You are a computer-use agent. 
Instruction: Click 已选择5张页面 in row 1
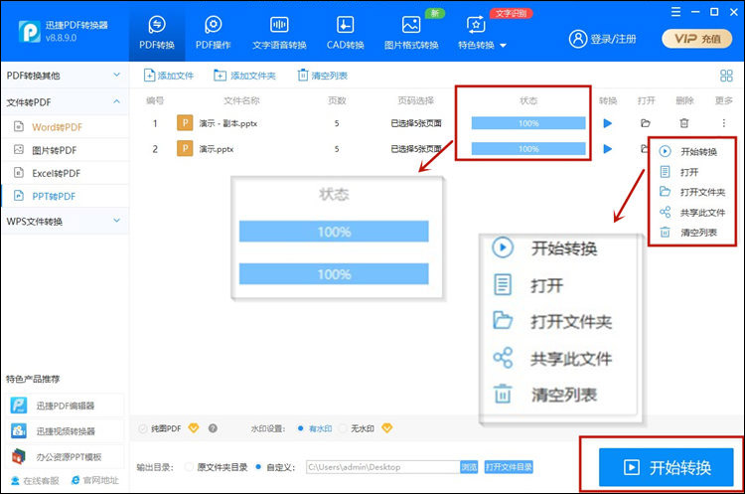tap(416, 123)
